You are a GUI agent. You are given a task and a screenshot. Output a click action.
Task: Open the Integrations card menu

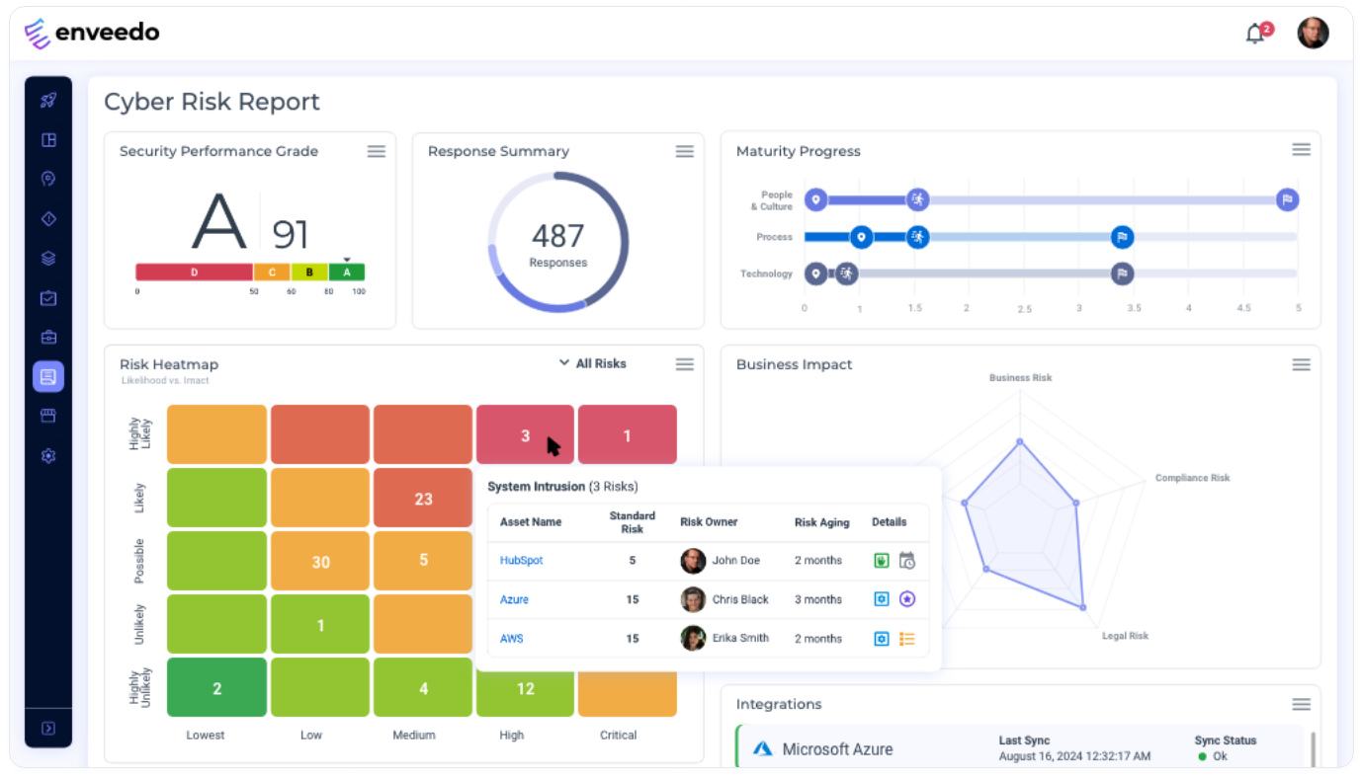(x=1301, y=704)
